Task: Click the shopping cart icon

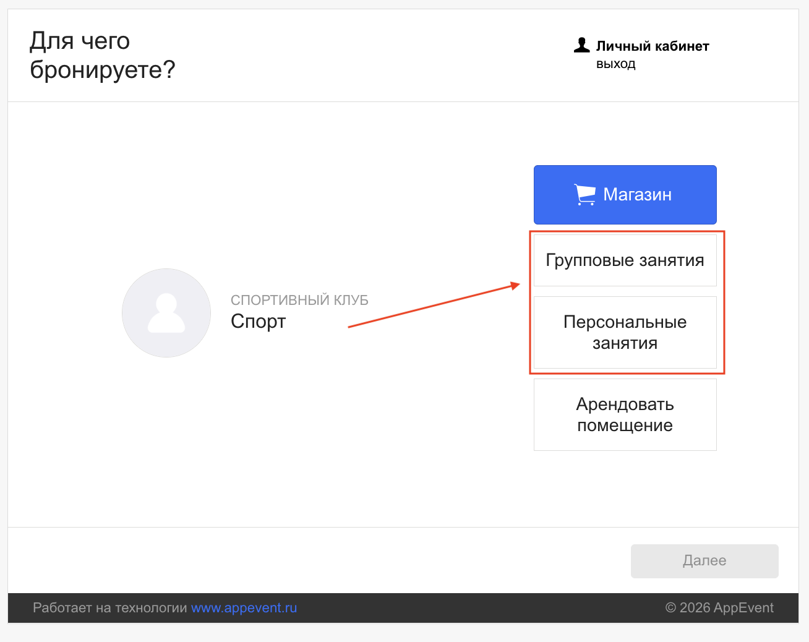Action: tap(584, 194)
